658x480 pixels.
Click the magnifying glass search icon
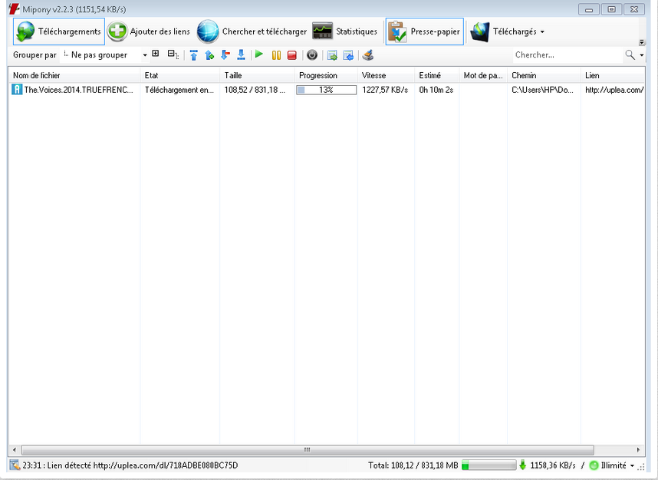(630, 55)
